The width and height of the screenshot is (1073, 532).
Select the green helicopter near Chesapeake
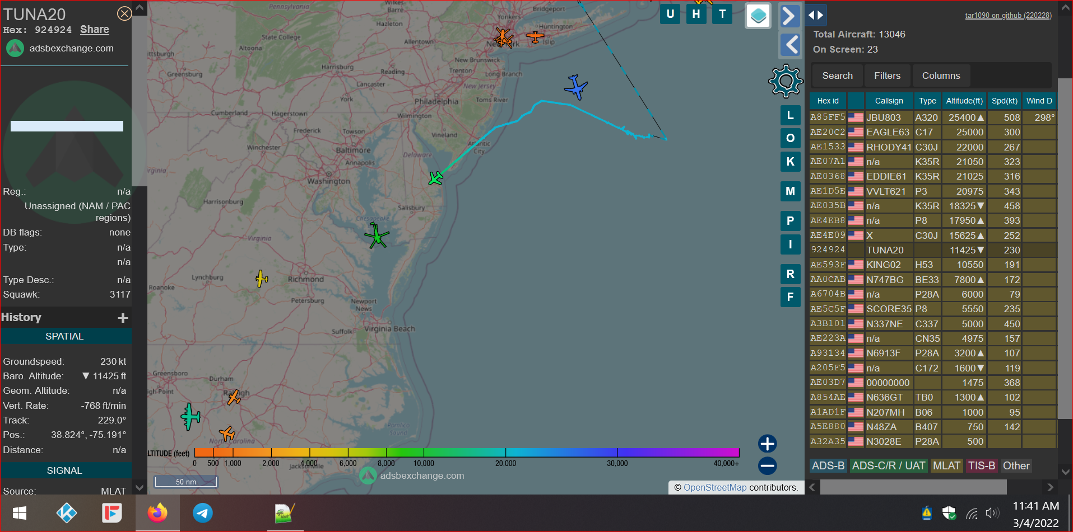pos(377,236)
